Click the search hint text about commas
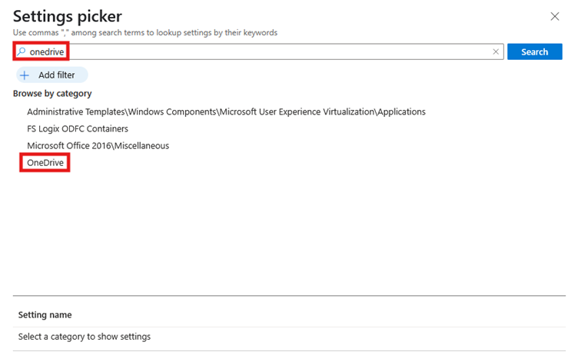This screenshot has width=578, height=362. 145,32
